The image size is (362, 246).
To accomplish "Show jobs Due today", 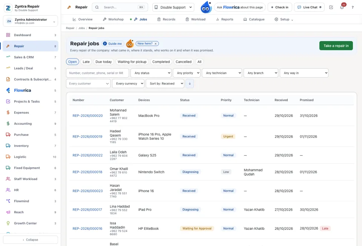I will click(x=103, y=62).
